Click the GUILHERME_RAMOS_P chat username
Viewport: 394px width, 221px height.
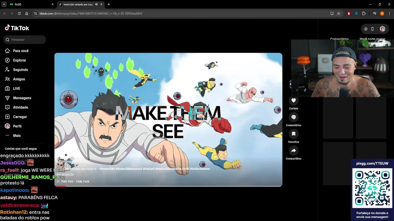[x=28, y=177]
